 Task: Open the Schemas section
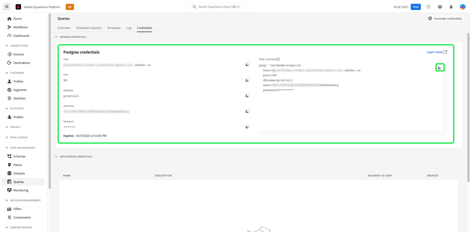click(18, 156)
